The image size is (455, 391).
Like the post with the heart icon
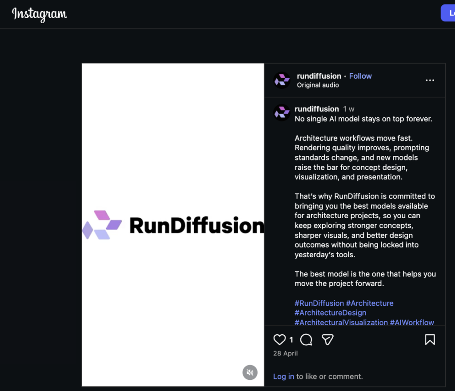(279, 339)
